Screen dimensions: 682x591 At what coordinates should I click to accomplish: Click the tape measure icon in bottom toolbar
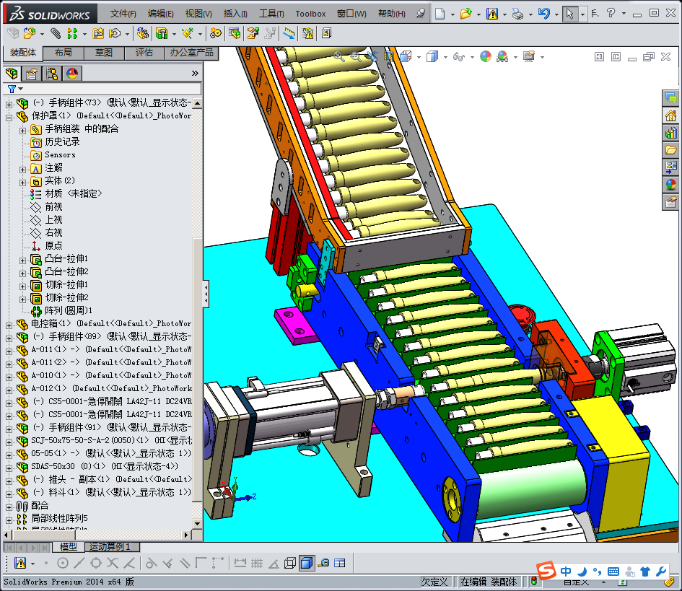pos(323,563)
